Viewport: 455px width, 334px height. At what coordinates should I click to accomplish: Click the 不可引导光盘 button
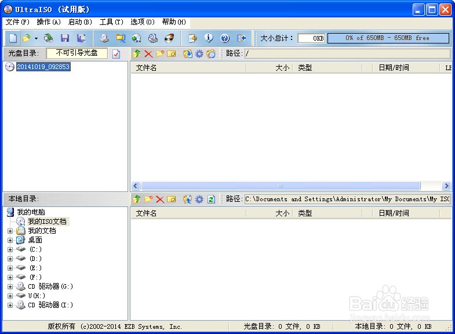tap(77, 53)
